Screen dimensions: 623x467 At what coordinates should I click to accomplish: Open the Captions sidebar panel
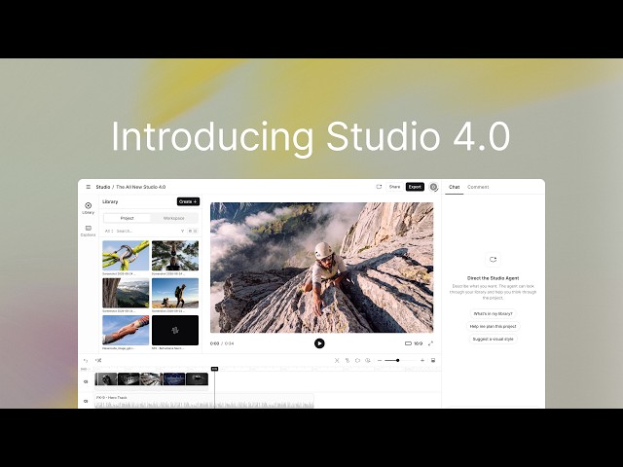[x=89, y=231]
